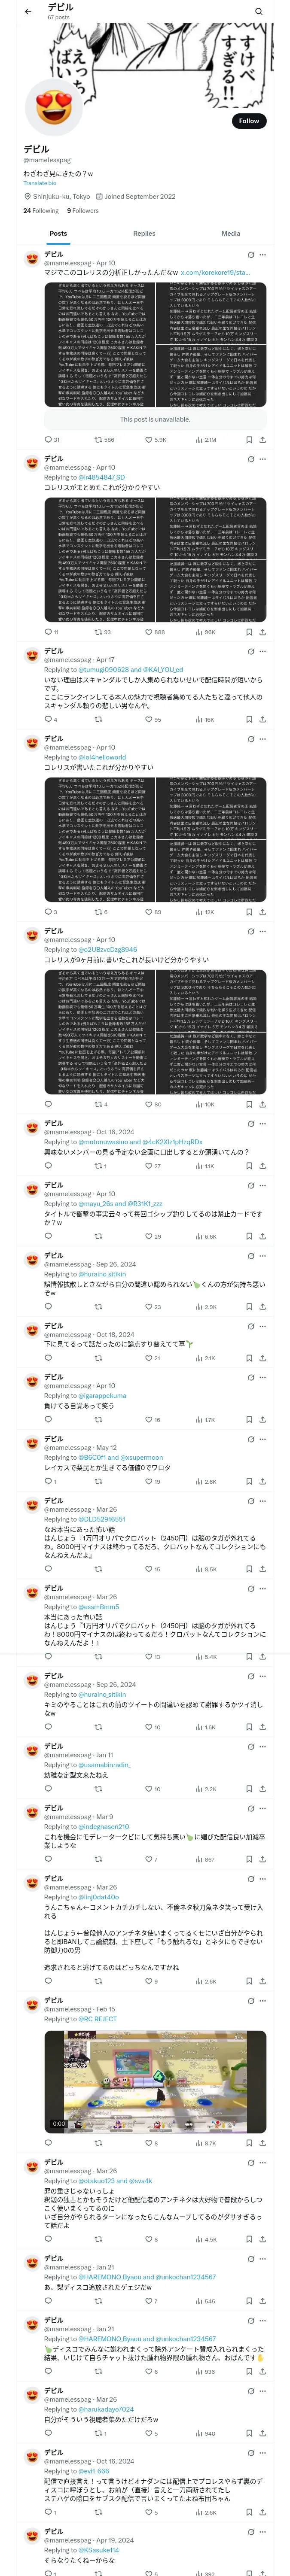This screenshot has width=290, height=2576.
Task: Open search with the magnifier icon
Action: [259, 11]
